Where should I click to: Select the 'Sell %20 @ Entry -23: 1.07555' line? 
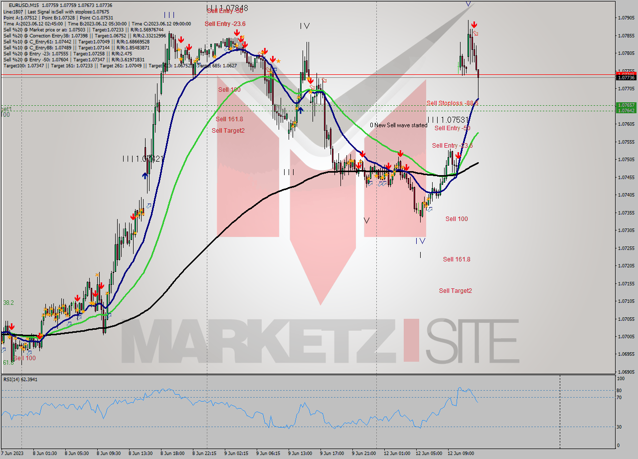point(68,53)
